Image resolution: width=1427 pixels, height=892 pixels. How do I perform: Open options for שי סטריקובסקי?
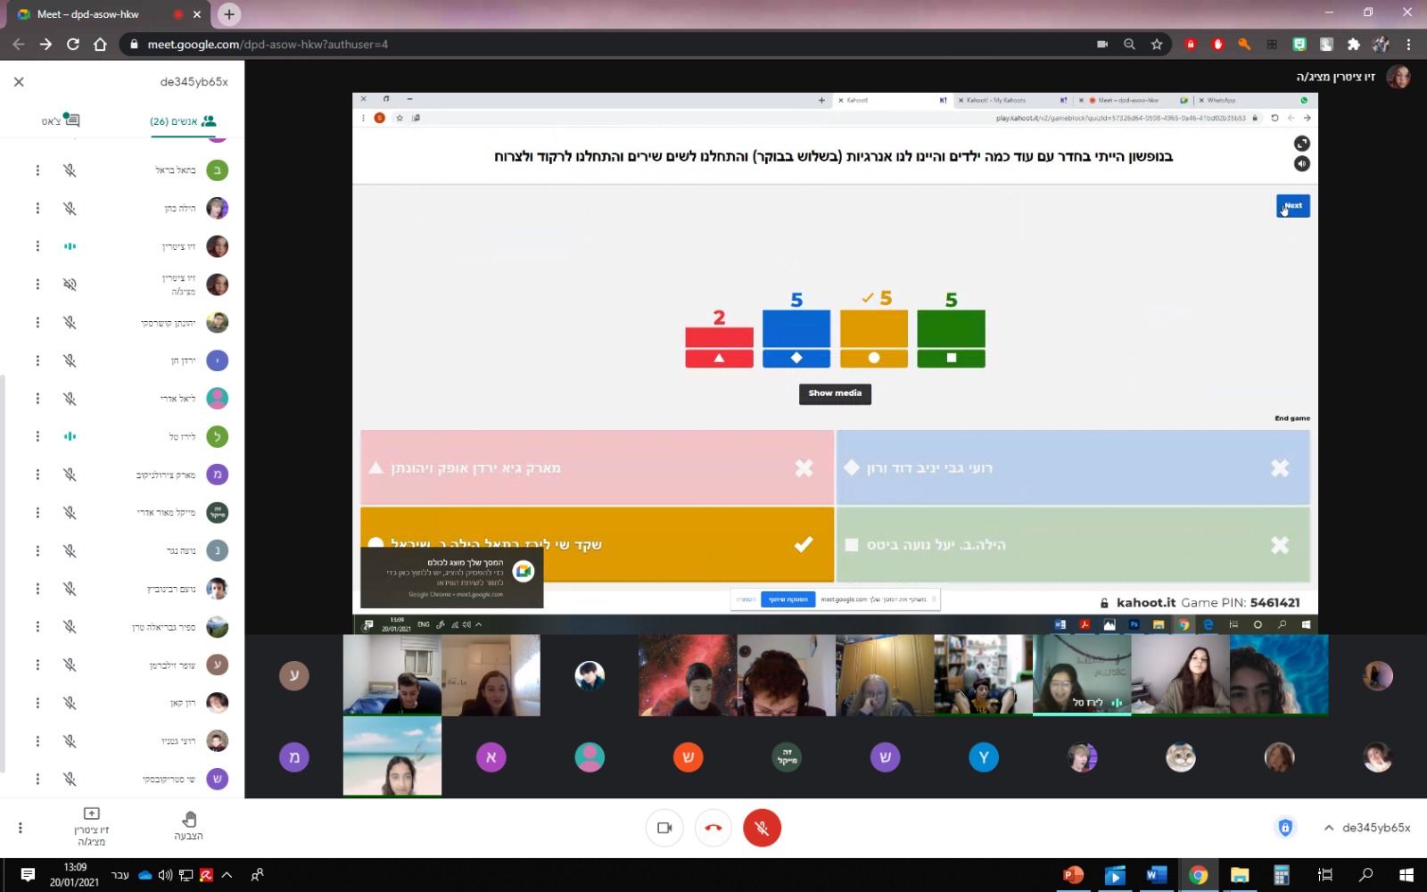click(37, 779)
